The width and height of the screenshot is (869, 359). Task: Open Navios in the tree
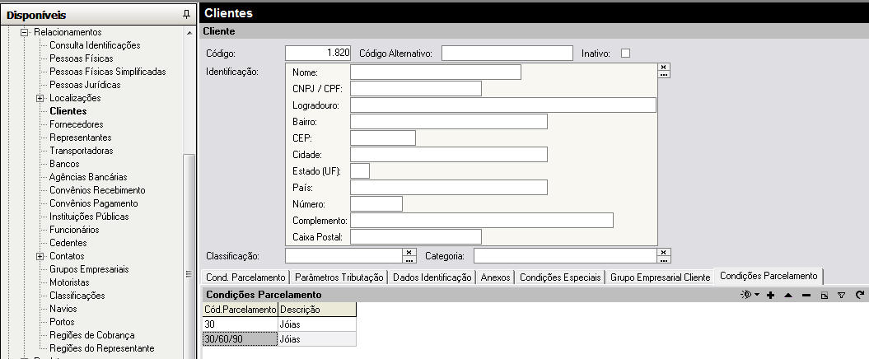[x=63, y=309]
